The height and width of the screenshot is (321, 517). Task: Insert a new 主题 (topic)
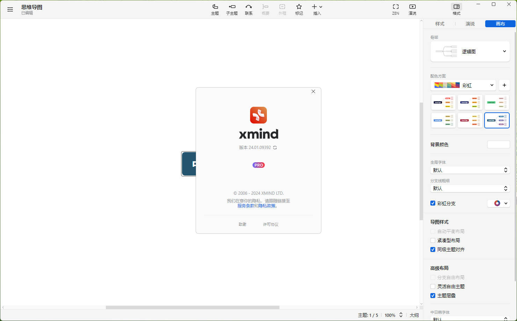[215, 9]
